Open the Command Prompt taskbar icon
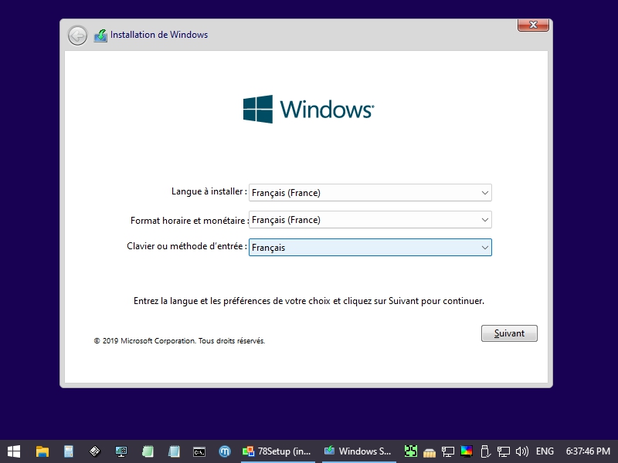This screenshot has height=463, width=618. pos(199,451)
